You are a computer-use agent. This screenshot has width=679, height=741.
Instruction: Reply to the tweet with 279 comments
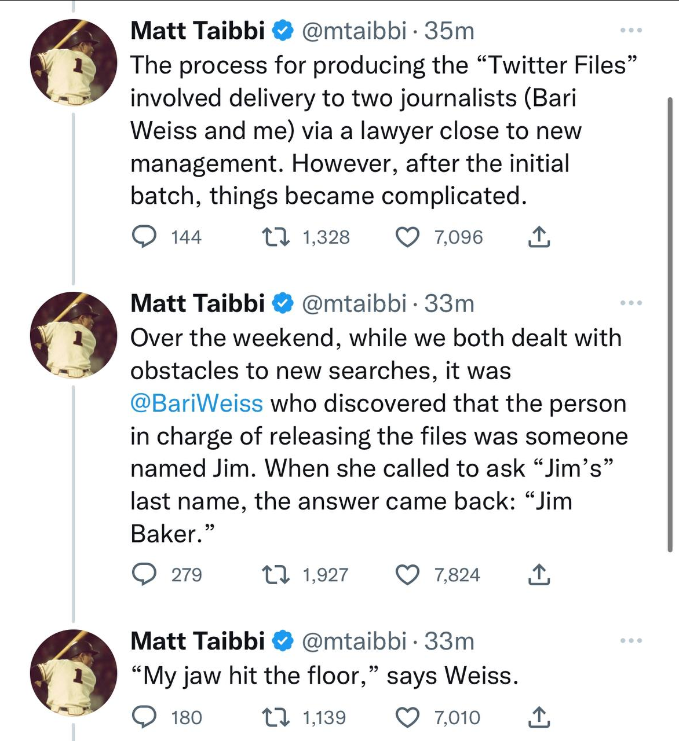click(144, 574)
